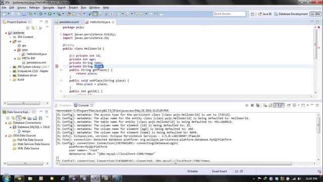Click the Windows Start orb
This screenshot has width=323, height=182.
coord(7,178)
